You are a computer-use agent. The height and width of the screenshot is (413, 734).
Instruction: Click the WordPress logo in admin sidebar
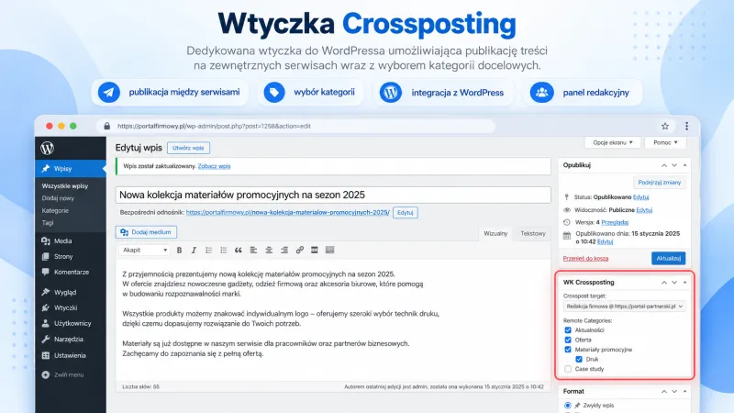coord(47,149)
